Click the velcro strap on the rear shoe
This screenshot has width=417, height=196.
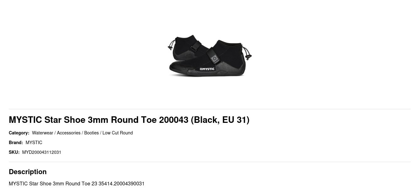(x=195, y=47)
